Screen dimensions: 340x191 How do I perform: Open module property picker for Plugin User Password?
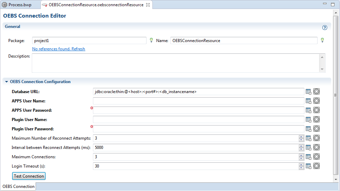click(308, 129)
